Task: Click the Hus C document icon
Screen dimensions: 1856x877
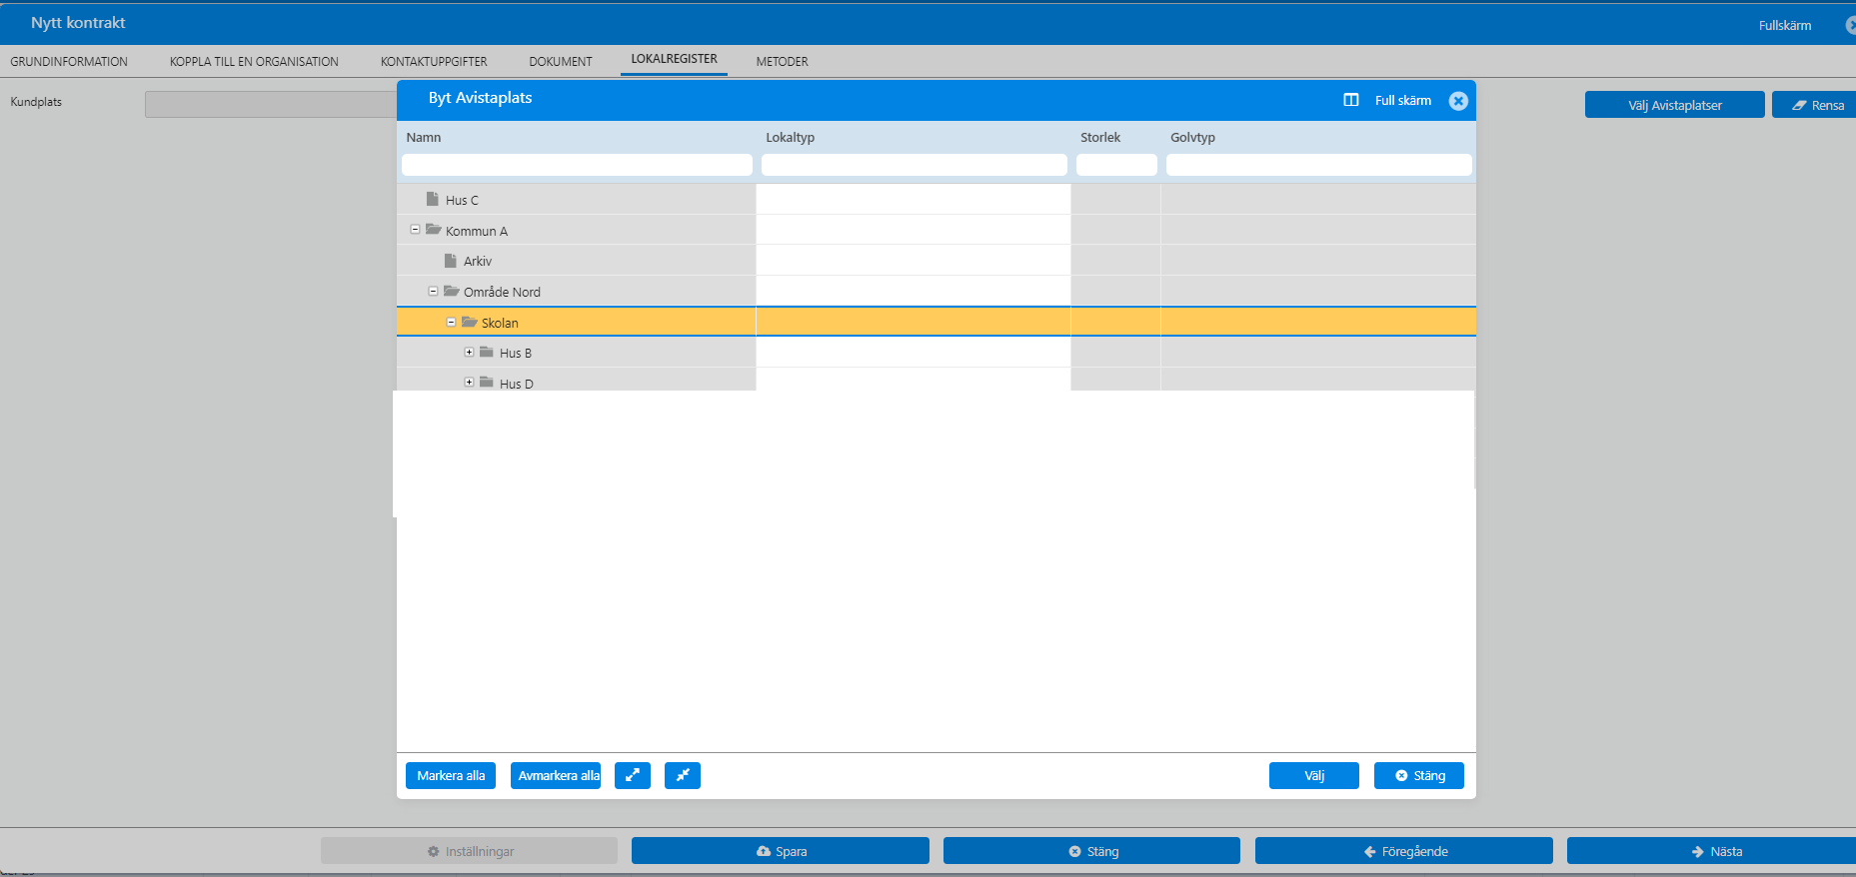Action: pos(433,199)
